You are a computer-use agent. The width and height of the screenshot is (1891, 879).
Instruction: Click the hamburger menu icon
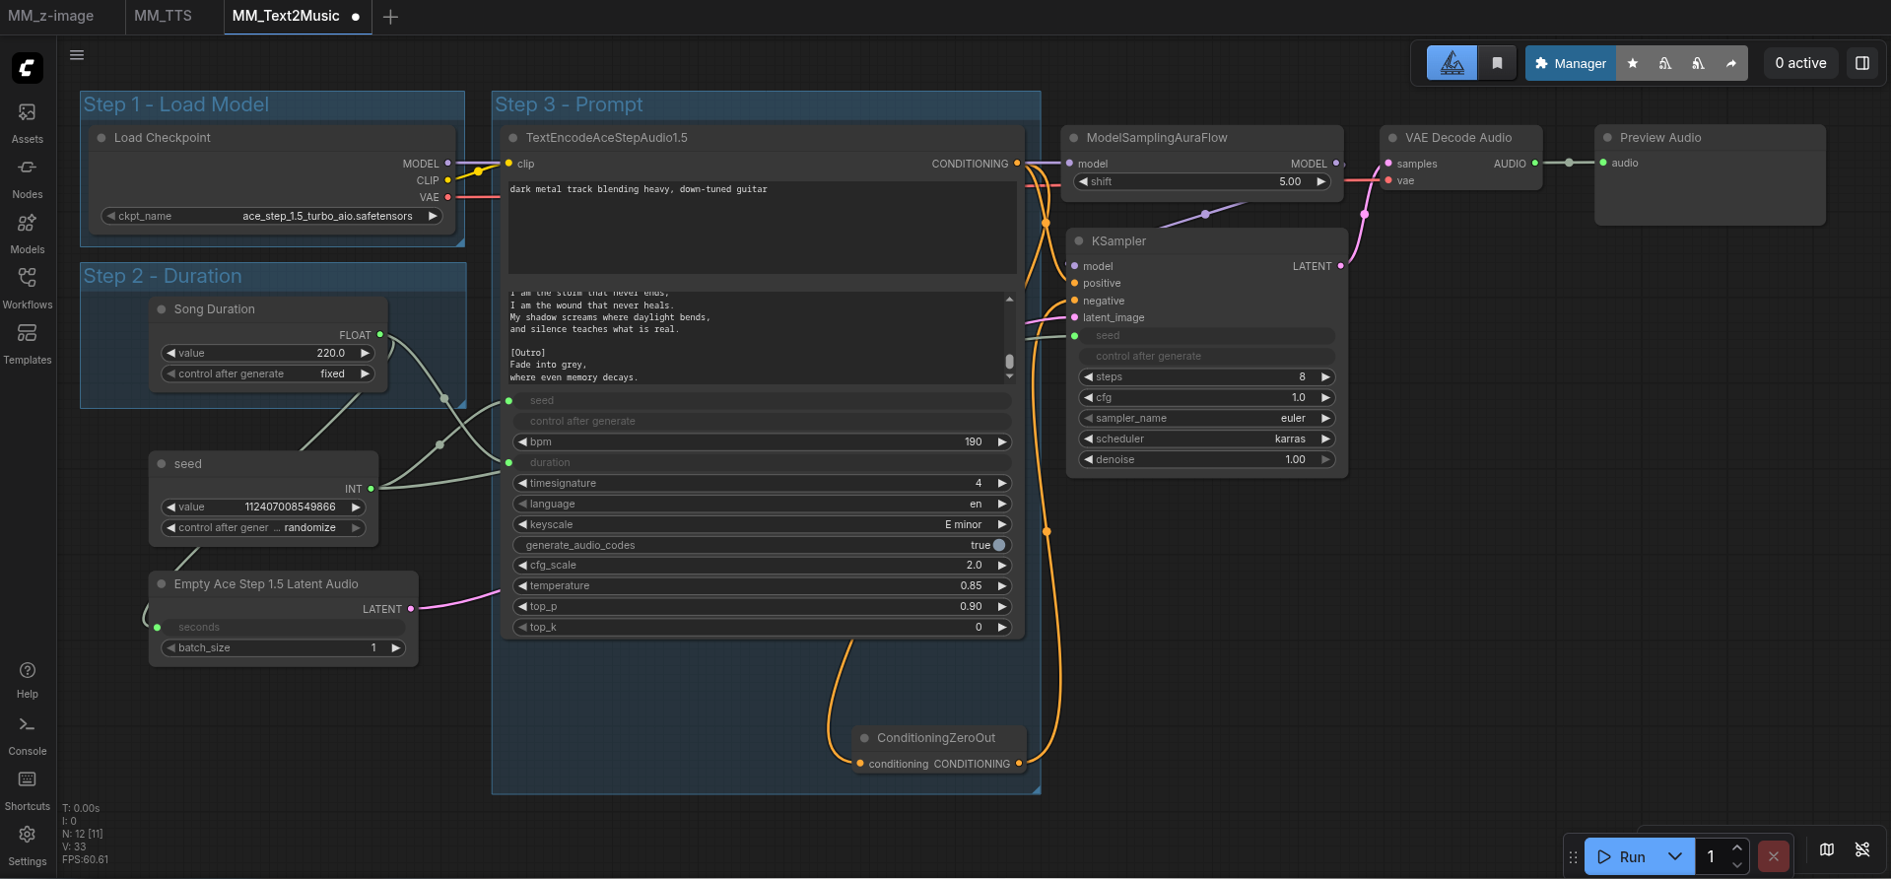(x=77, y=55)
